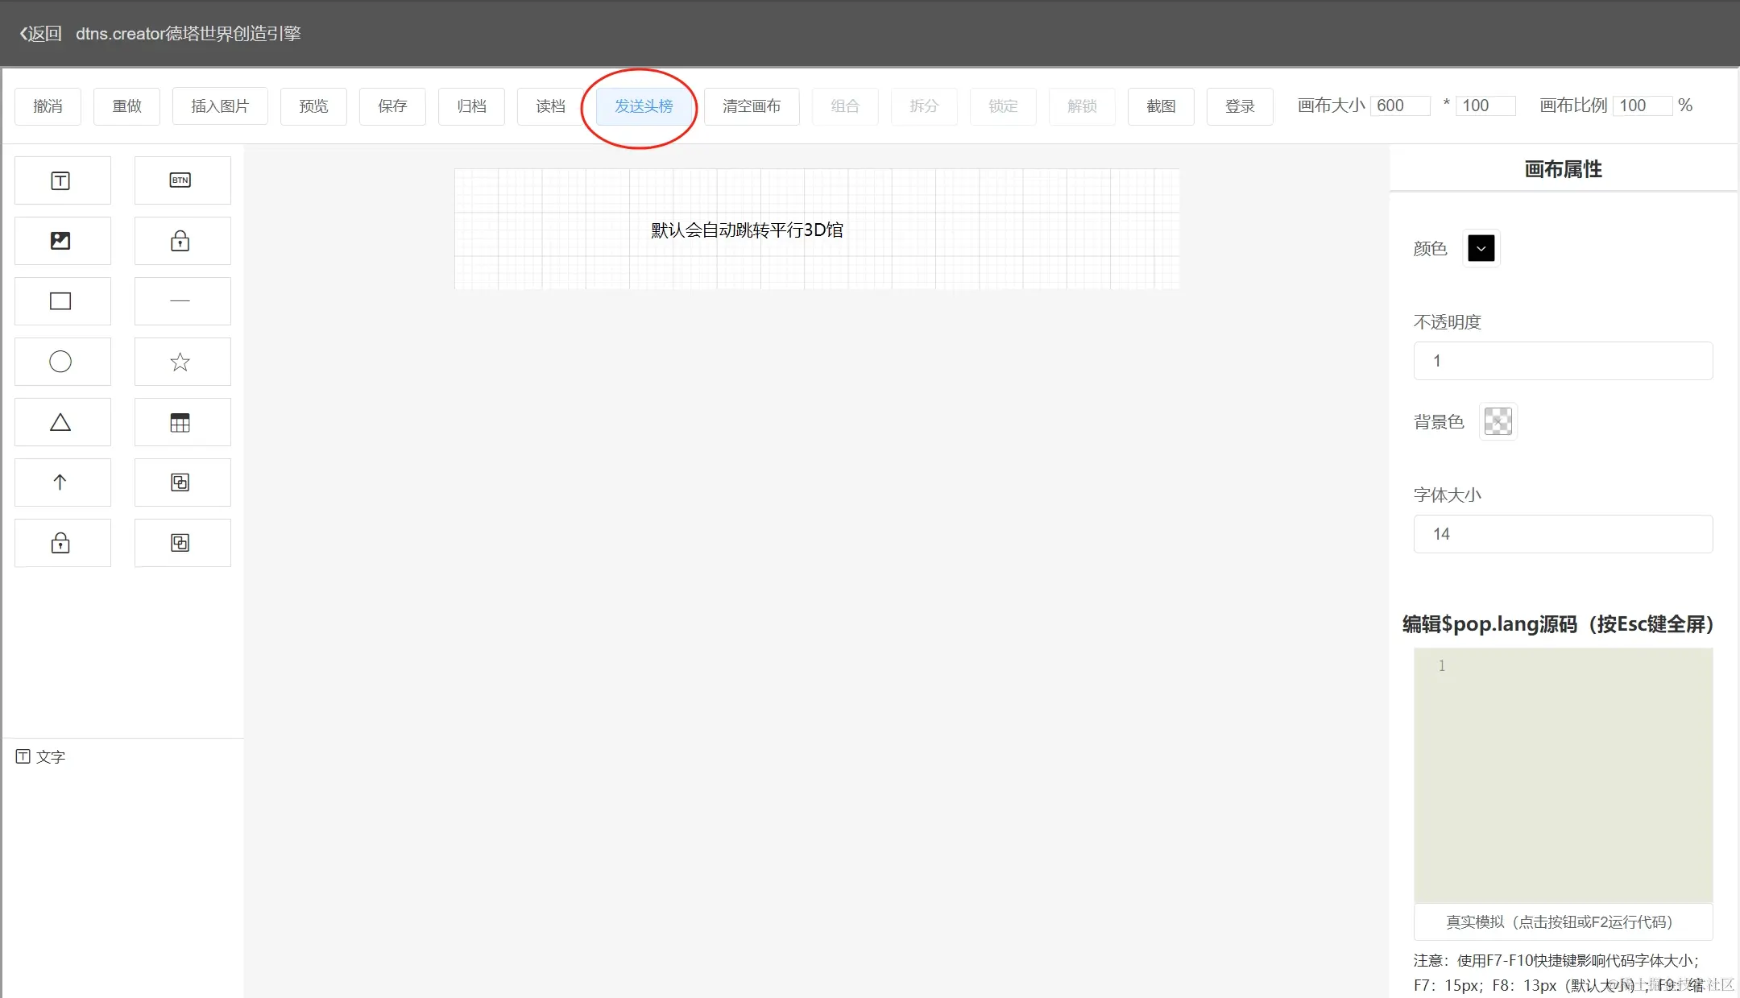Go back using the 返回 link
Image resolution: width=1740 pixels, height=998 pixels.
click(40, 33)
